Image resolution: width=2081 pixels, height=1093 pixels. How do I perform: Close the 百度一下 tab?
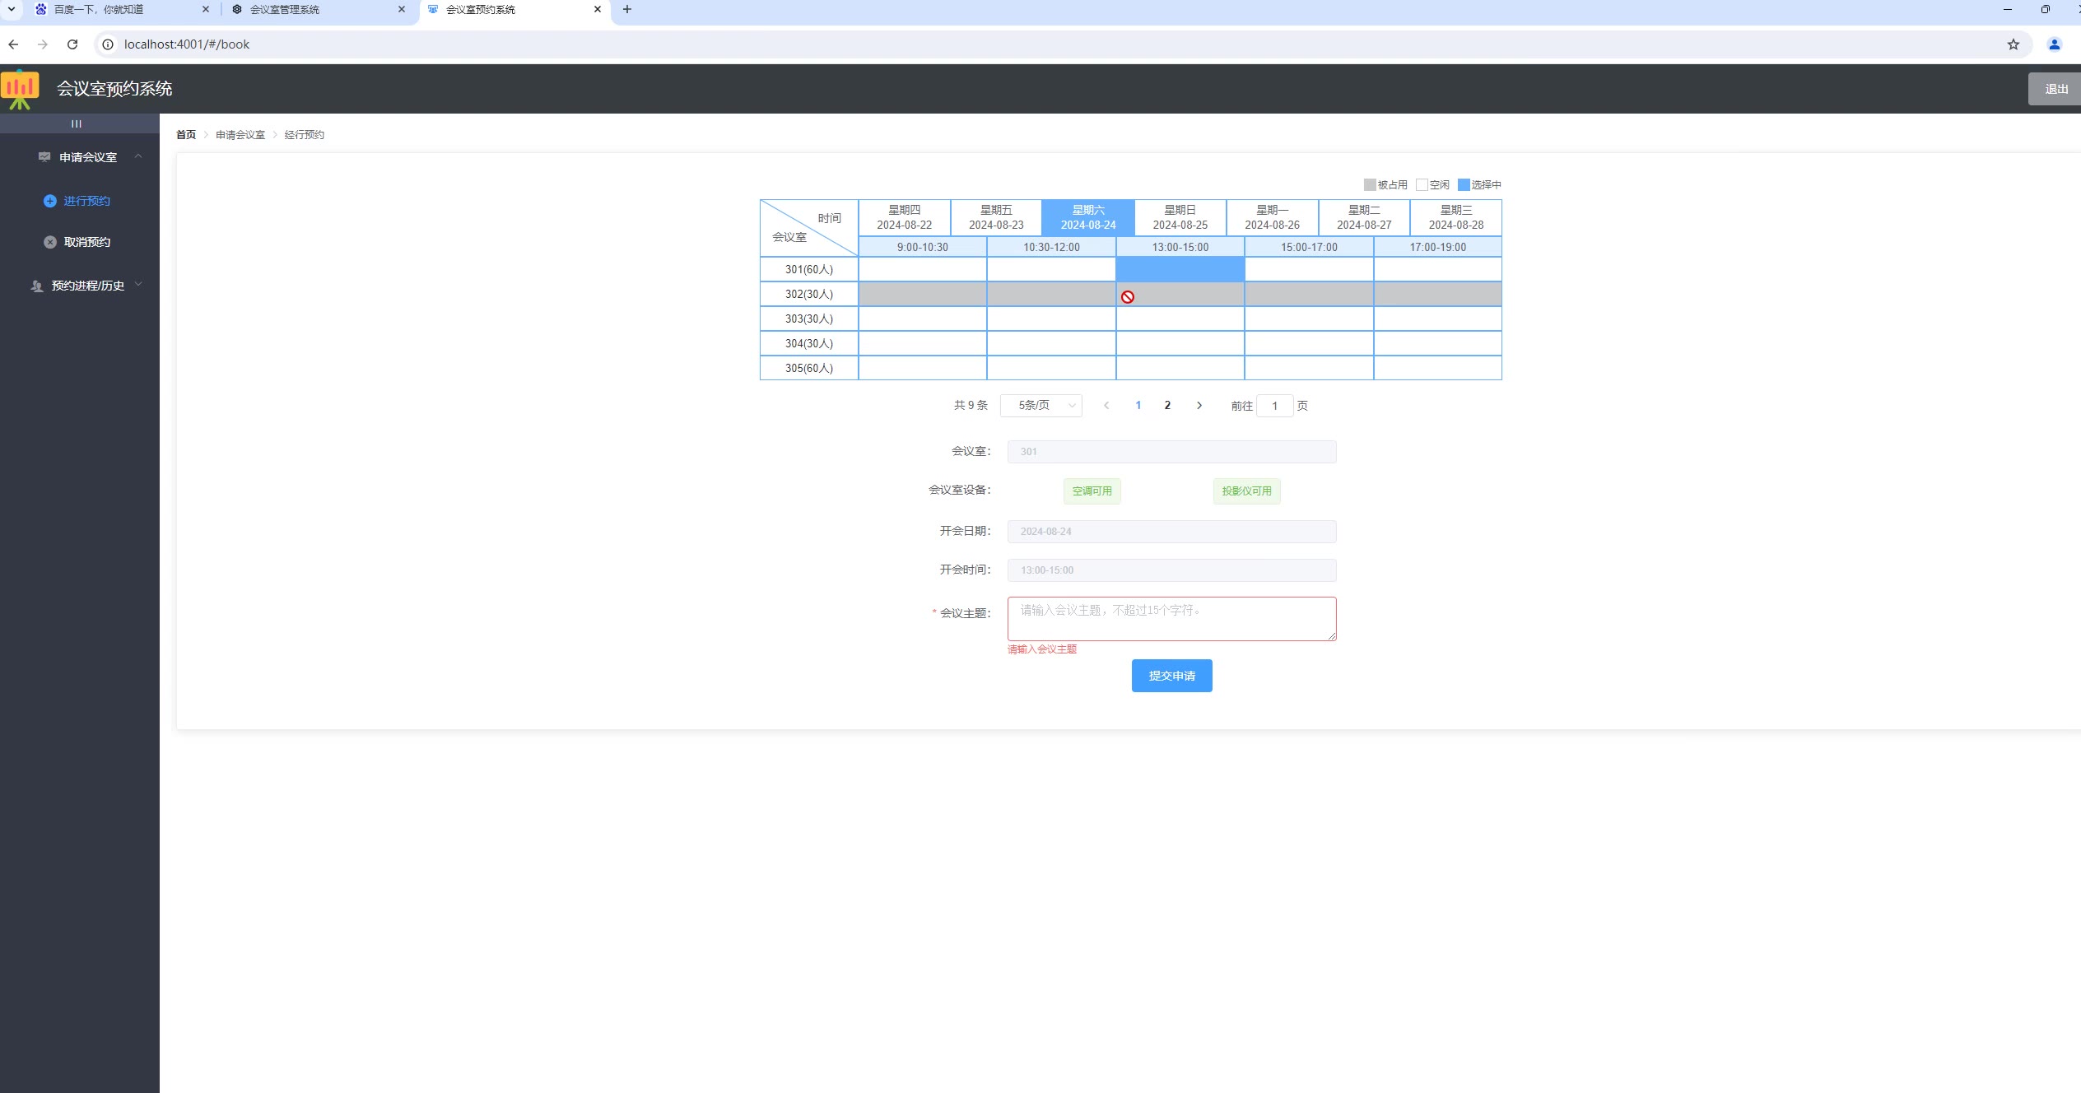click(206, 9)
